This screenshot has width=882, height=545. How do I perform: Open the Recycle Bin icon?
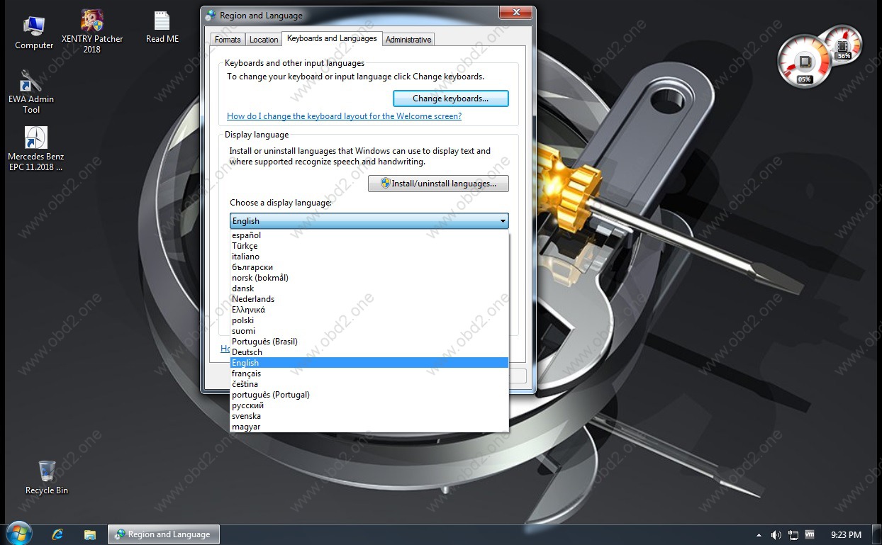tap(47, 471)
